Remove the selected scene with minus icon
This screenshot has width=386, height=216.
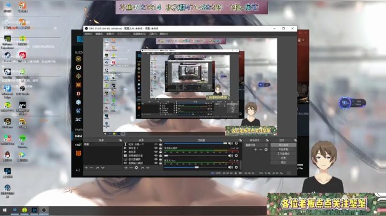[x=91, y=168]
